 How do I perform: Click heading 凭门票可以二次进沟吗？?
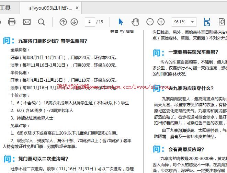43,159
